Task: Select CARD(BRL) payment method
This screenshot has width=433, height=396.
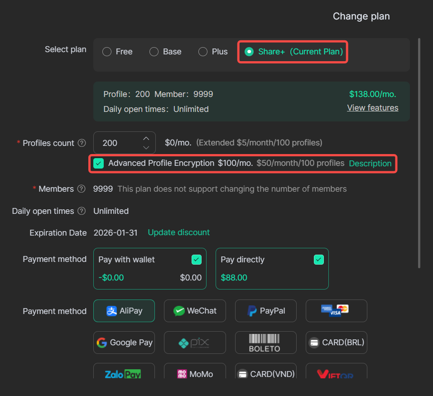Action: point(336,343)
